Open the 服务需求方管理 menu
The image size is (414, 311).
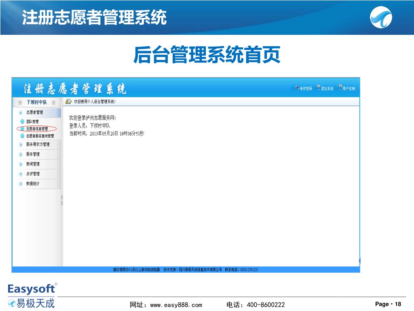37,145
